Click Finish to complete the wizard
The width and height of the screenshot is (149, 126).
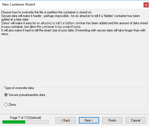[112, 120]
